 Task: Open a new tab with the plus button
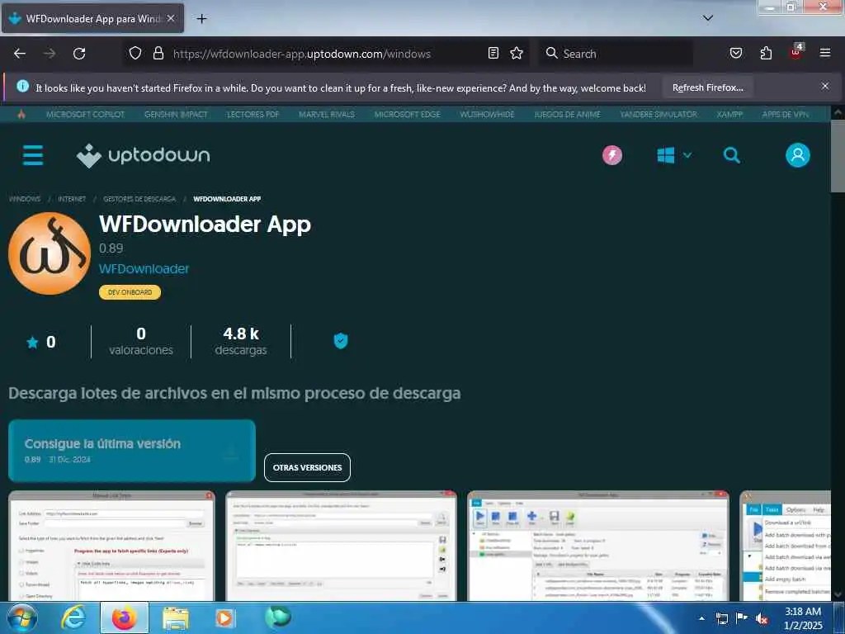201,19
